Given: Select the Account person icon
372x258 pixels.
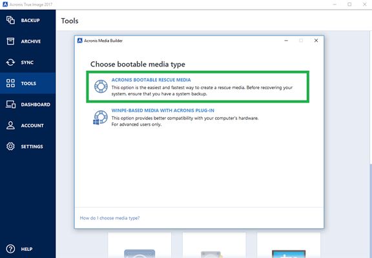Looking at the screenshot, I should click(x=10, y=125).
